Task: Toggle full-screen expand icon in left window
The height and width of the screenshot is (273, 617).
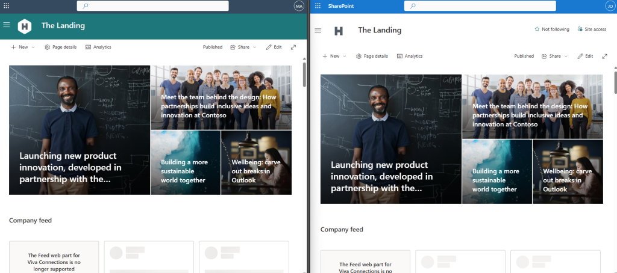Action: pyautogui.click(x=293, y=47)
